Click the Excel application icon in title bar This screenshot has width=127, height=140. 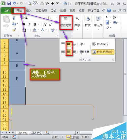tap(3, 4)
